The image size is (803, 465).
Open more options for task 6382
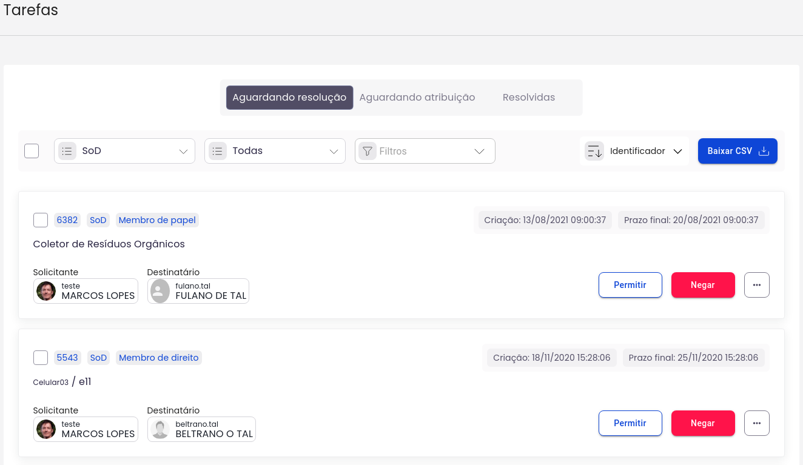click(x=756, y=285)
